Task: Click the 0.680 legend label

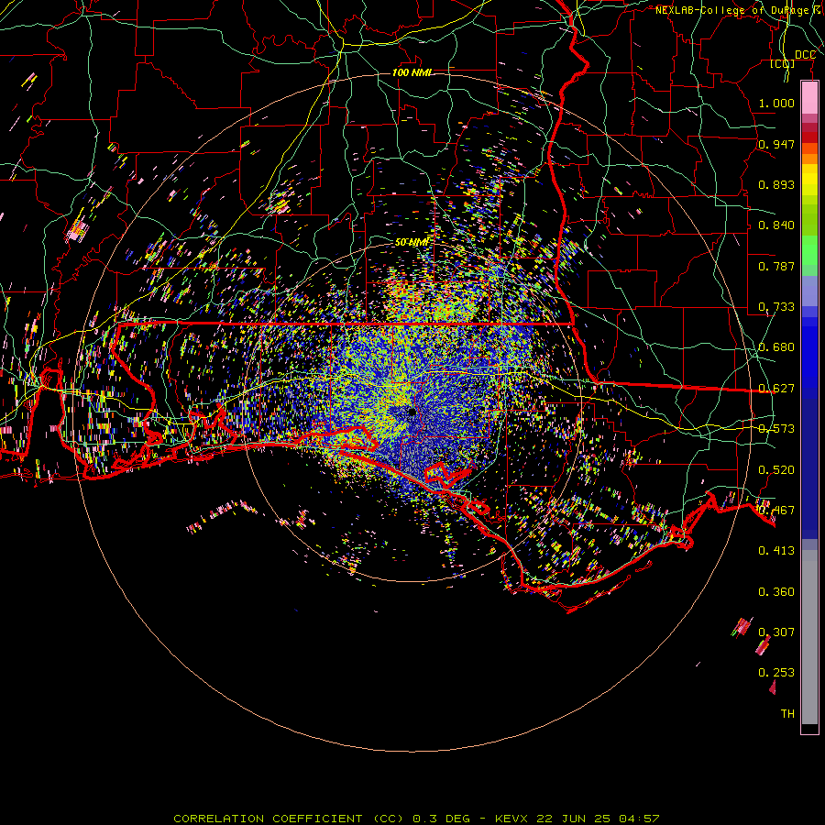Action: point(776,346)
